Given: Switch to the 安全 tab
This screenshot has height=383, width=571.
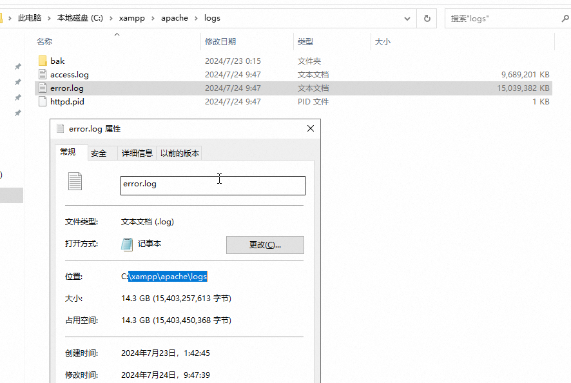Looking at the screenshot, I should click(x=99, y=153).
